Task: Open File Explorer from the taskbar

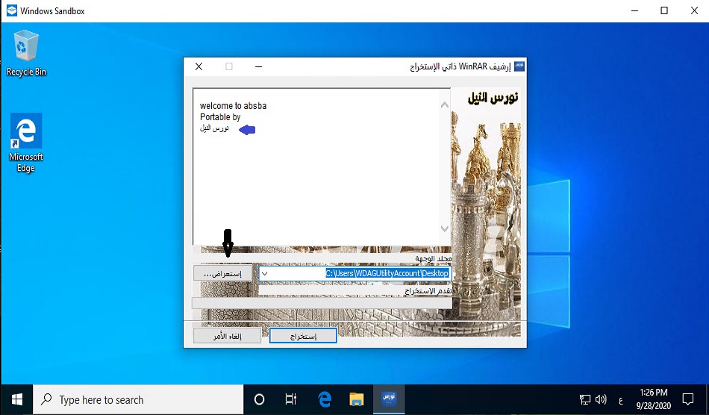Action: (357, 399)
